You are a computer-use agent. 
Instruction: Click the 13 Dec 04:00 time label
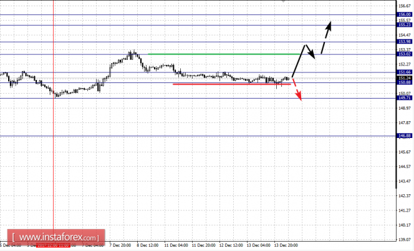pos(259,245)
